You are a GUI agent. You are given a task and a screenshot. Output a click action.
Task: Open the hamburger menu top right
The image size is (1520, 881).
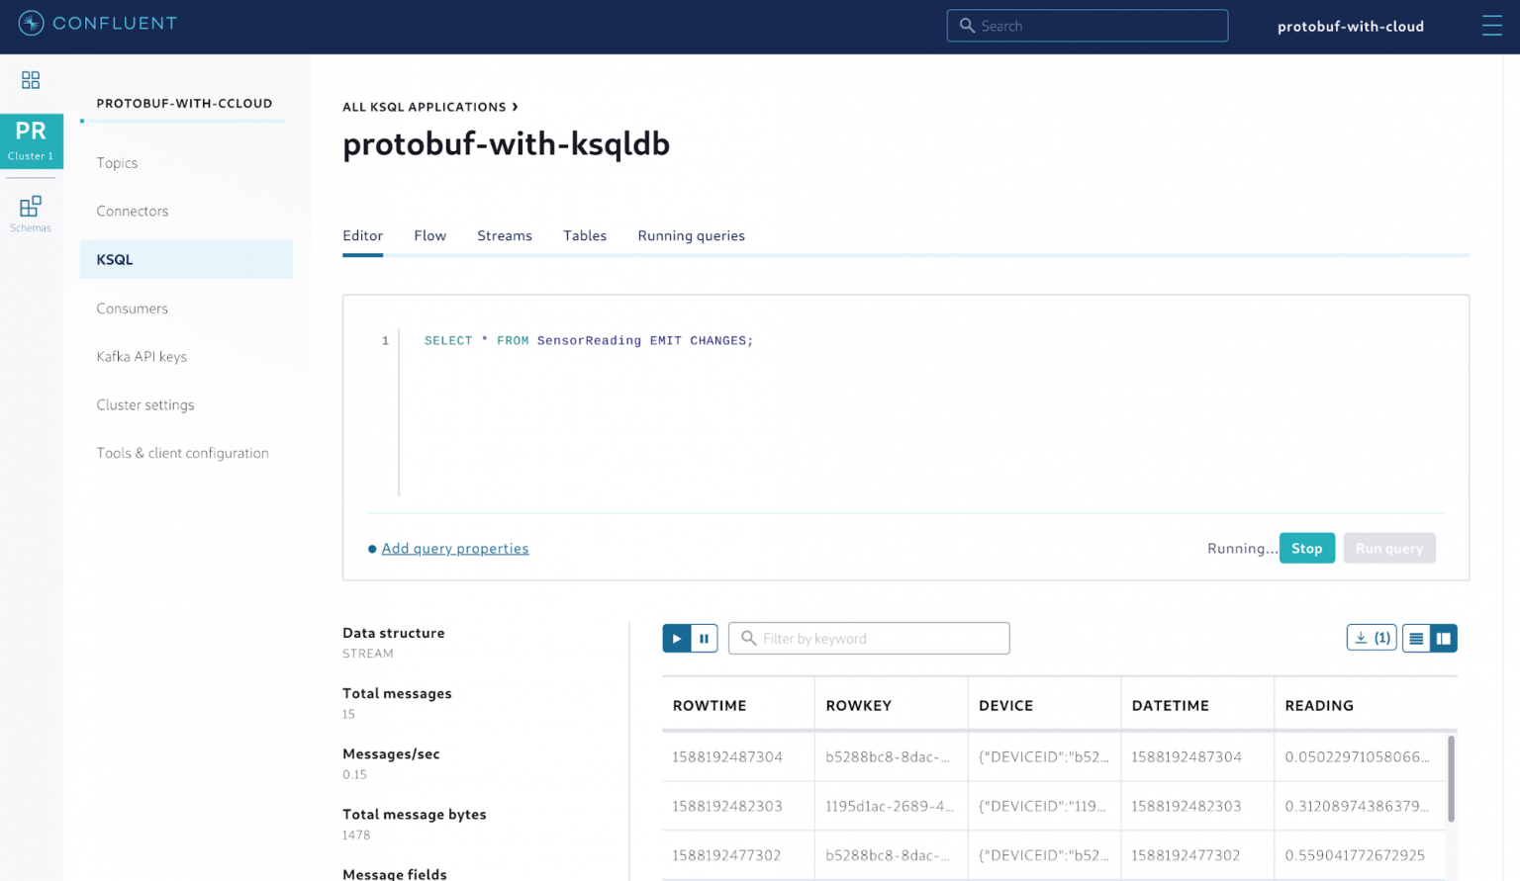(1492, 26)
